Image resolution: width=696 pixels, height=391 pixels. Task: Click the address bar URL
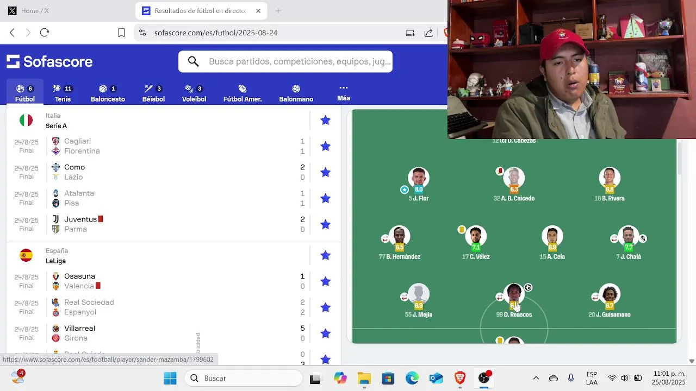tap(216, 33)
